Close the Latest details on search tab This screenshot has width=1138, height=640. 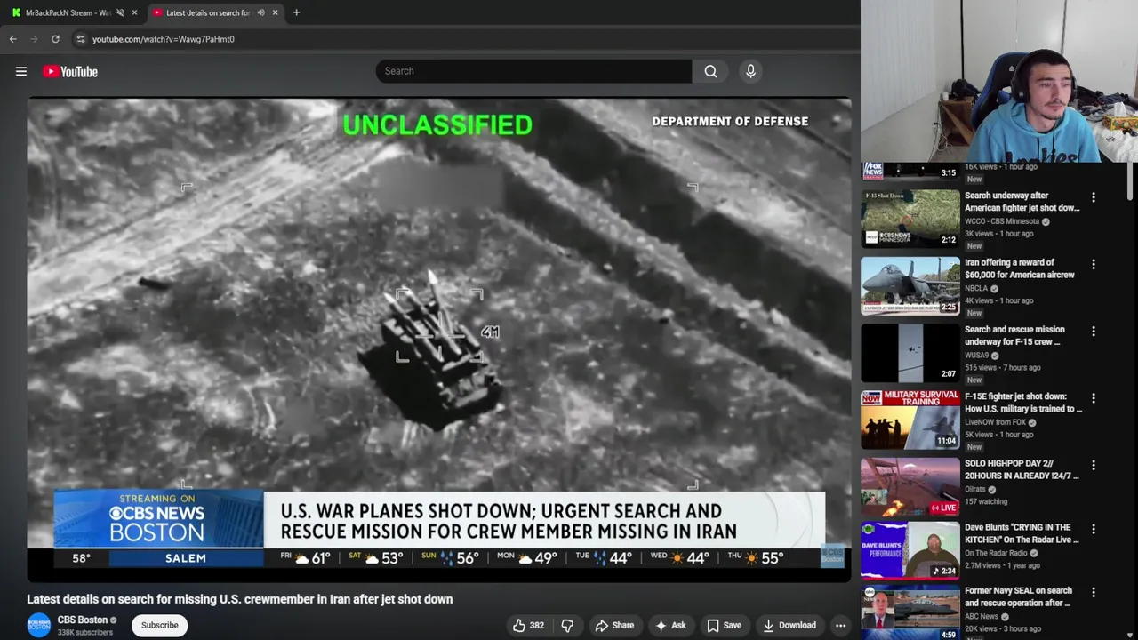pyautogui.click(x=275, y=12)
